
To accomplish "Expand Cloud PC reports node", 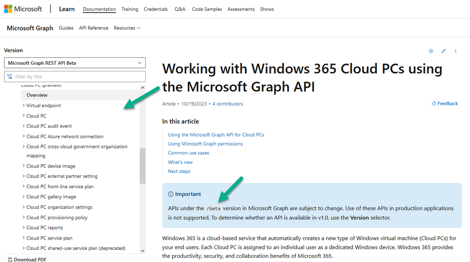I will [23, 228].
